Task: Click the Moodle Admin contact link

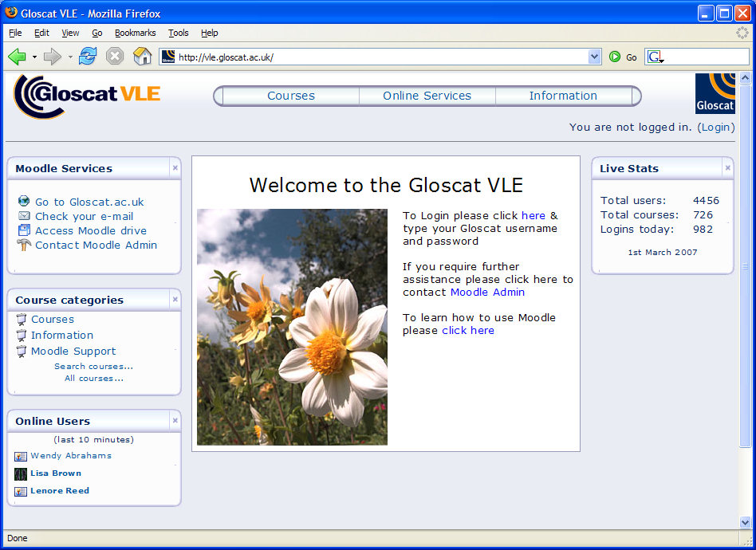Action: tap(487, 292)
